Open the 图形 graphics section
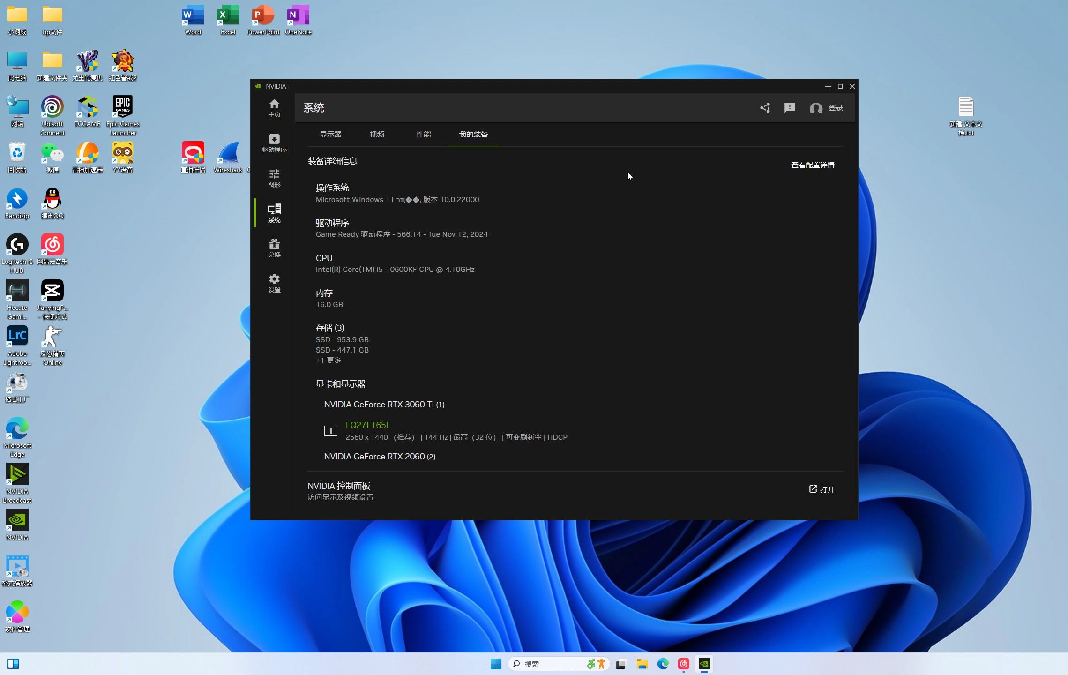The width and height of the screenshot is (1068, 675). point(274,178)
